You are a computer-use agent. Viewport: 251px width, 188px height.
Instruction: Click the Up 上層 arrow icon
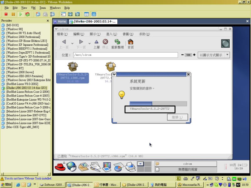tap(96, 42)
